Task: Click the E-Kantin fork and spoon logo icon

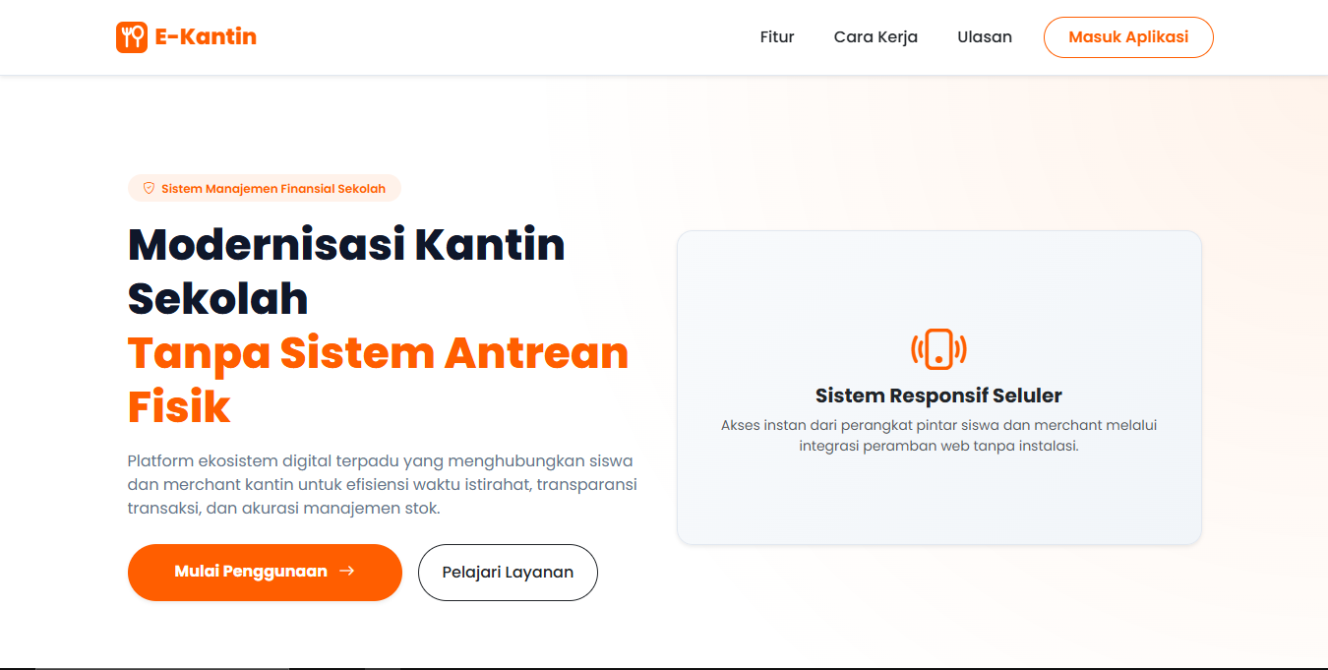Action: click(132, 37)
